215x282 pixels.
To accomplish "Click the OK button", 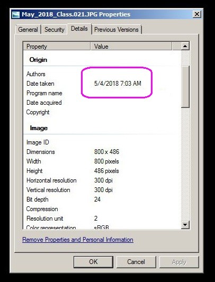I will click(93, 262).
